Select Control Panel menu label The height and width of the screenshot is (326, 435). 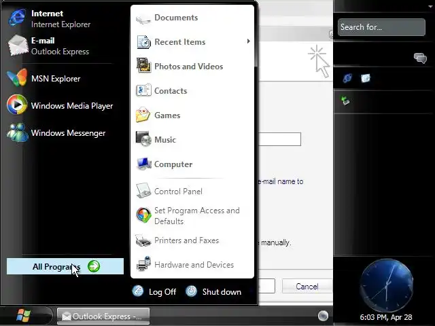click(178, 192)
